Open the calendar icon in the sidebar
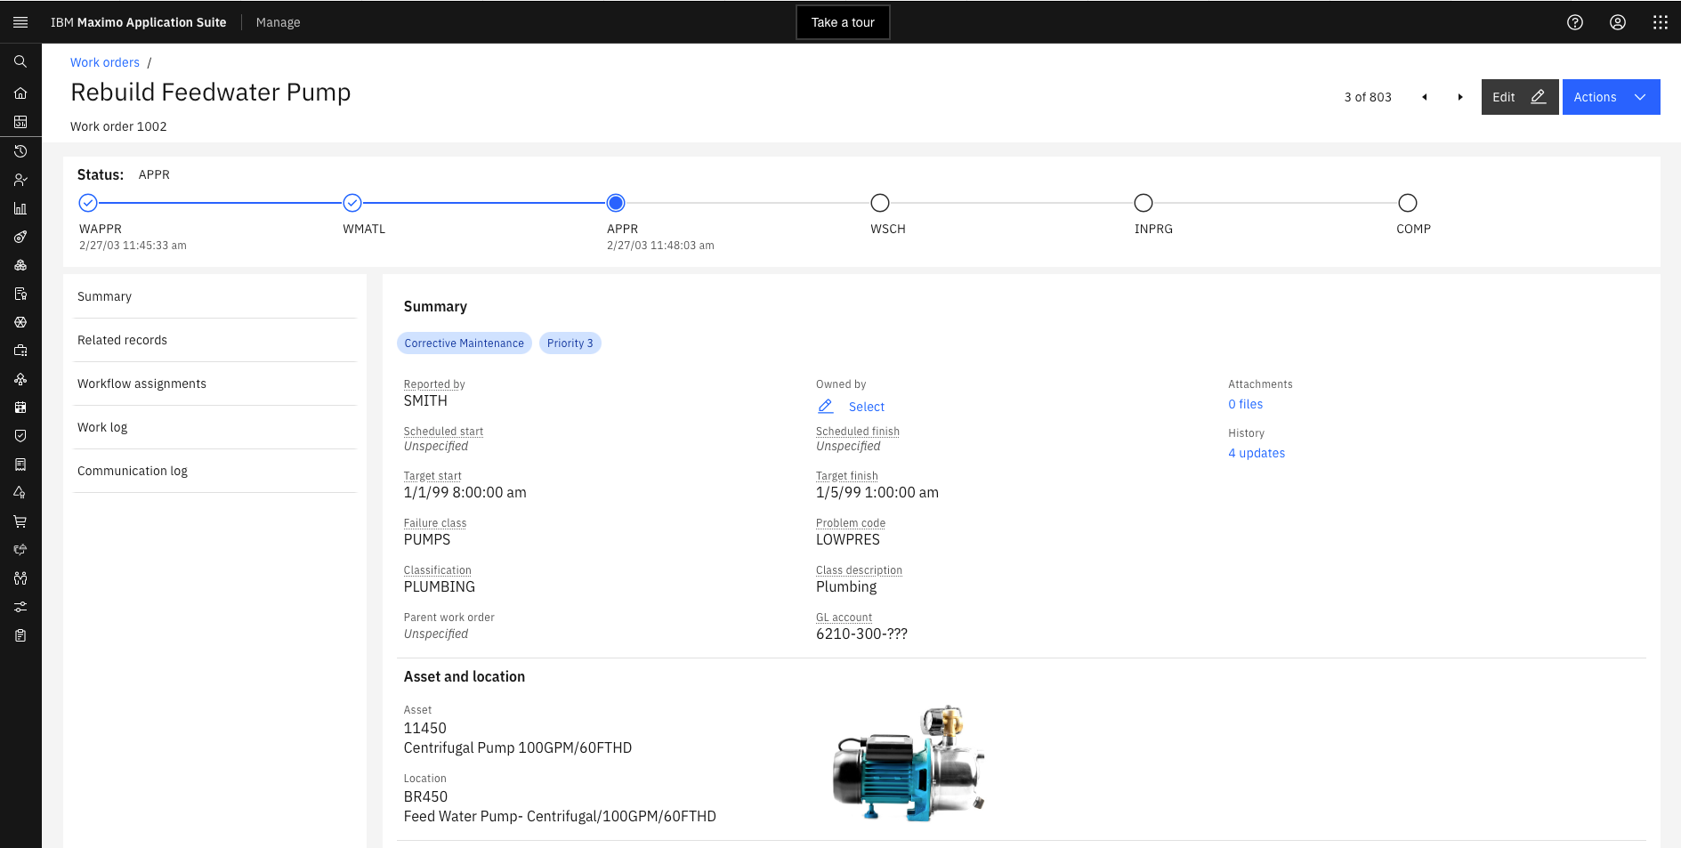 click(20, 408)
